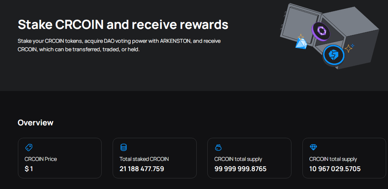Click the purple coin in the safe illustration
Image resolution: width=388 pixels, height=189 pixels.
(x=321, y=31)
